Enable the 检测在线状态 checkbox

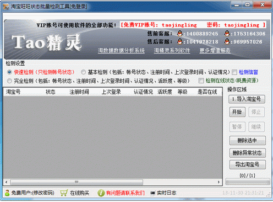(x=201, y=81)
